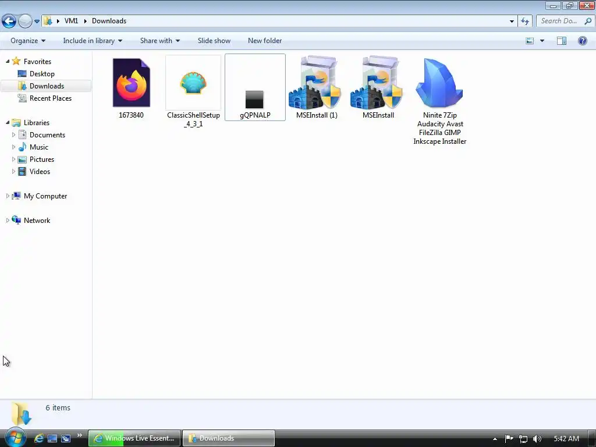Select the Ninite 7Zip Audacity installer icon
The image size is (596, 447).
pos(439,83)
